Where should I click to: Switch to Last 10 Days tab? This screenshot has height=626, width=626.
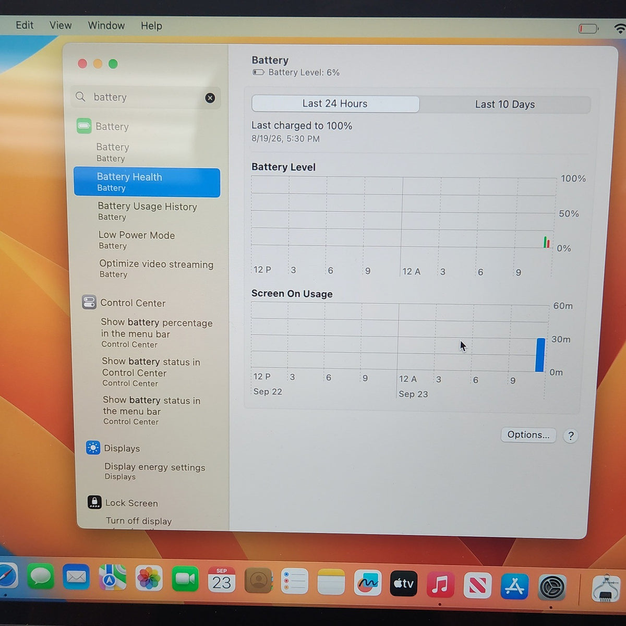pyautogui.click(x=505, y=104)
